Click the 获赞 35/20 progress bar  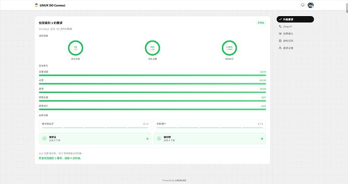[152, 92]
